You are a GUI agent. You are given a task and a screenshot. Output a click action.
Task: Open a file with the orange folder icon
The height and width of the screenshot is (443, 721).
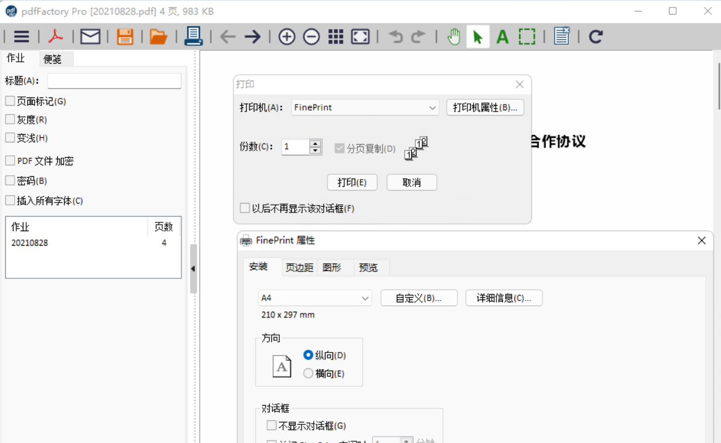pos(159,37)
